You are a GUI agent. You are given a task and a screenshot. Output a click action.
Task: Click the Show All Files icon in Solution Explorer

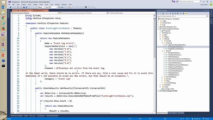178,13
